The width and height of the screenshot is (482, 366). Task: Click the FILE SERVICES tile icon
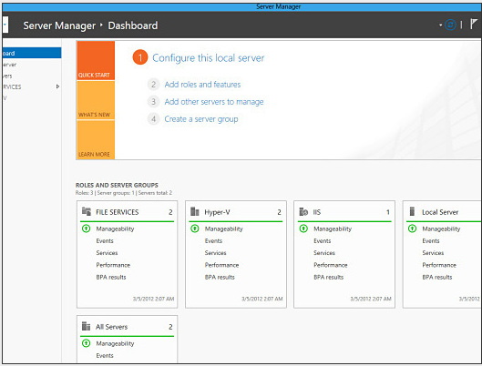(87, 211)
